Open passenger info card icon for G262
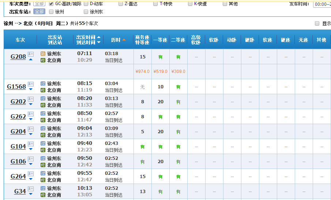This screenshot has width=331, height=200. [31, 114]
